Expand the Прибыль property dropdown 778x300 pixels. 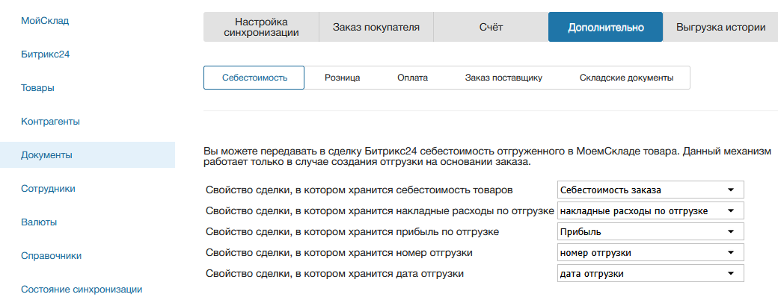(x=651, y=232)
